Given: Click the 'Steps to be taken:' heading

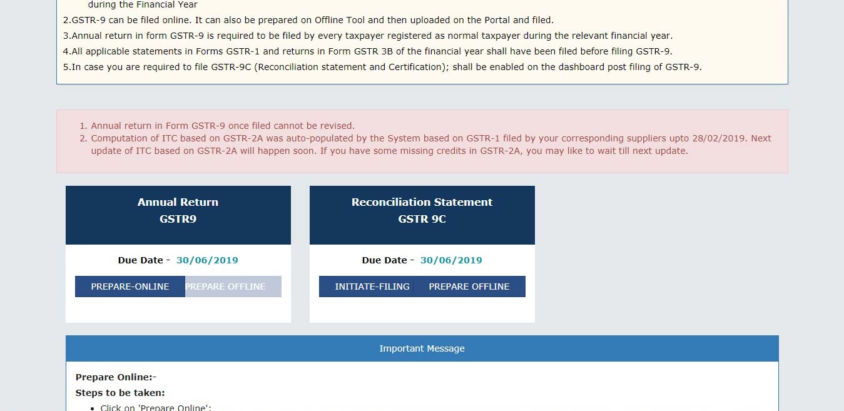Looking at the screenshot, I should click(120, 393).
